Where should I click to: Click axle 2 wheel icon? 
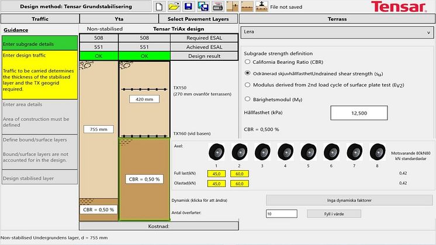tap(240, 152)
